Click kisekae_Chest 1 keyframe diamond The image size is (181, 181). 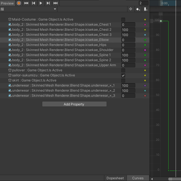pyautogui.click(x=145, y=25)
